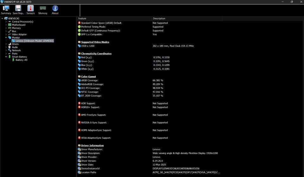Click the Network icon in tree
The width and height of the screenshot is (304, 177).
[9, 50]
